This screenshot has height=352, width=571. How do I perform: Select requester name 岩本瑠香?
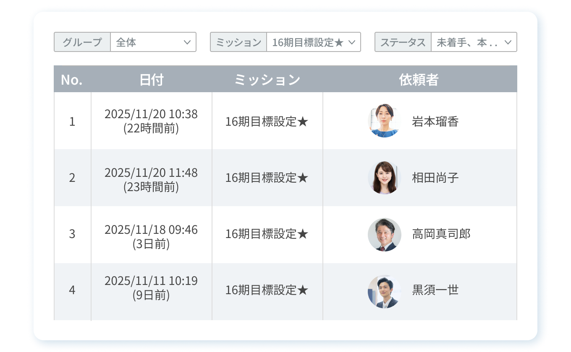[x=435, y=122]
